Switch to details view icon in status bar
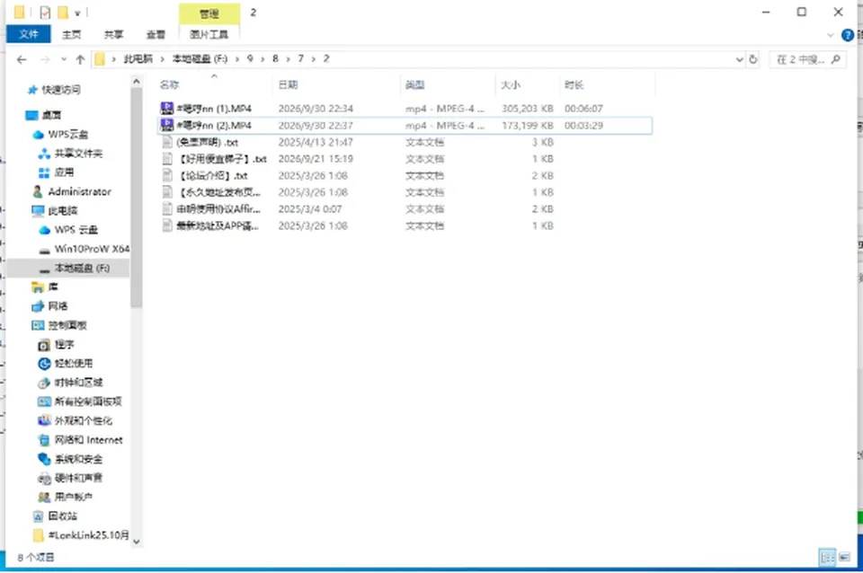 (x=827, y=557)
